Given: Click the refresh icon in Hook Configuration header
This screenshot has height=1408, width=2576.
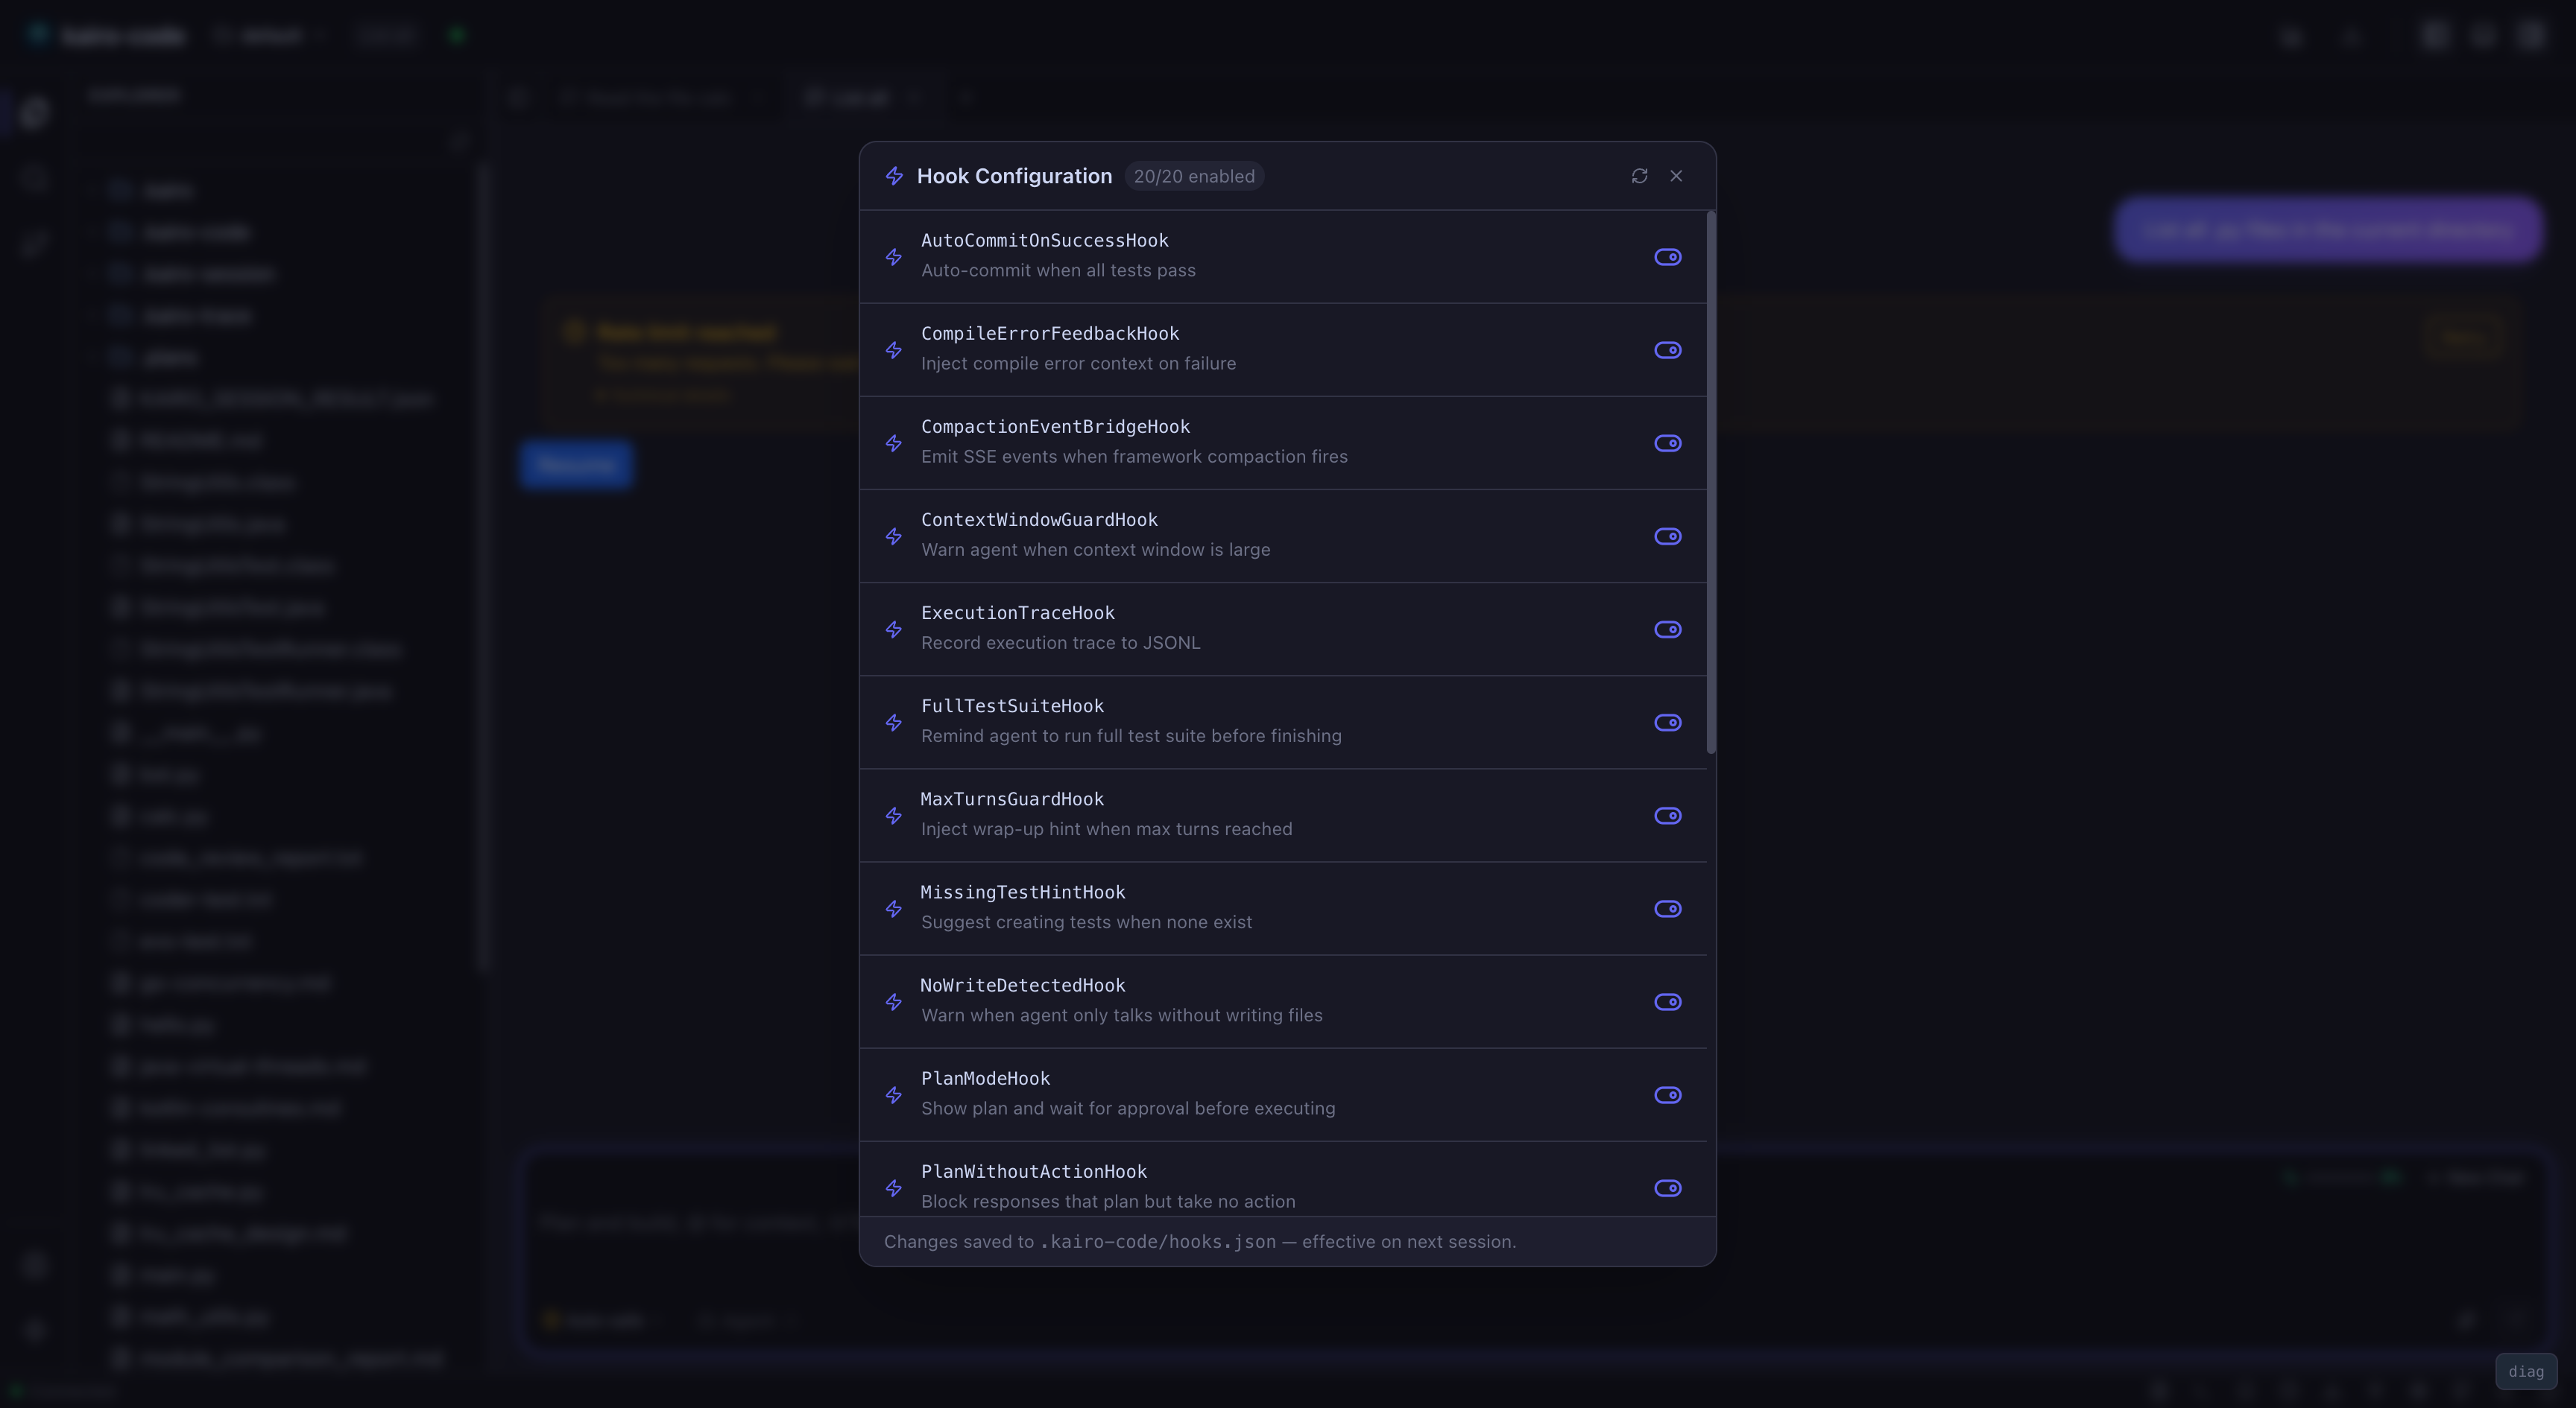Looking at the screenshot, I should pyautogui.click(x=1639, y=176).
